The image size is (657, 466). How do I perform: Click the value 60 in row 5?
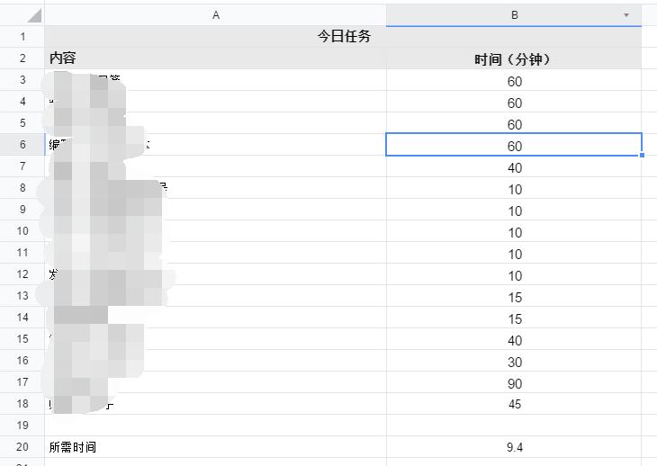point(514,123)
